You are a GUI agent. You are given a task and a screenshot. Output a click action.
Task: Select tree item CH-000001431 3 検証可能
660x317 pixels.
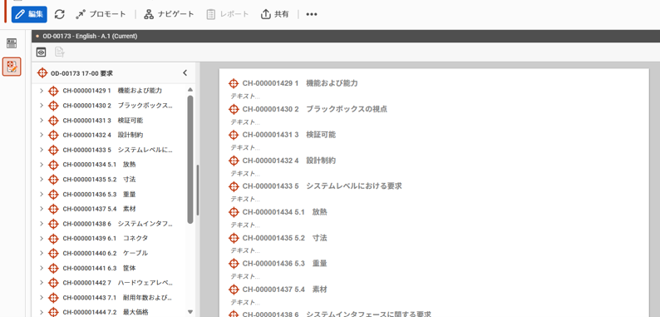click(103, 120)
